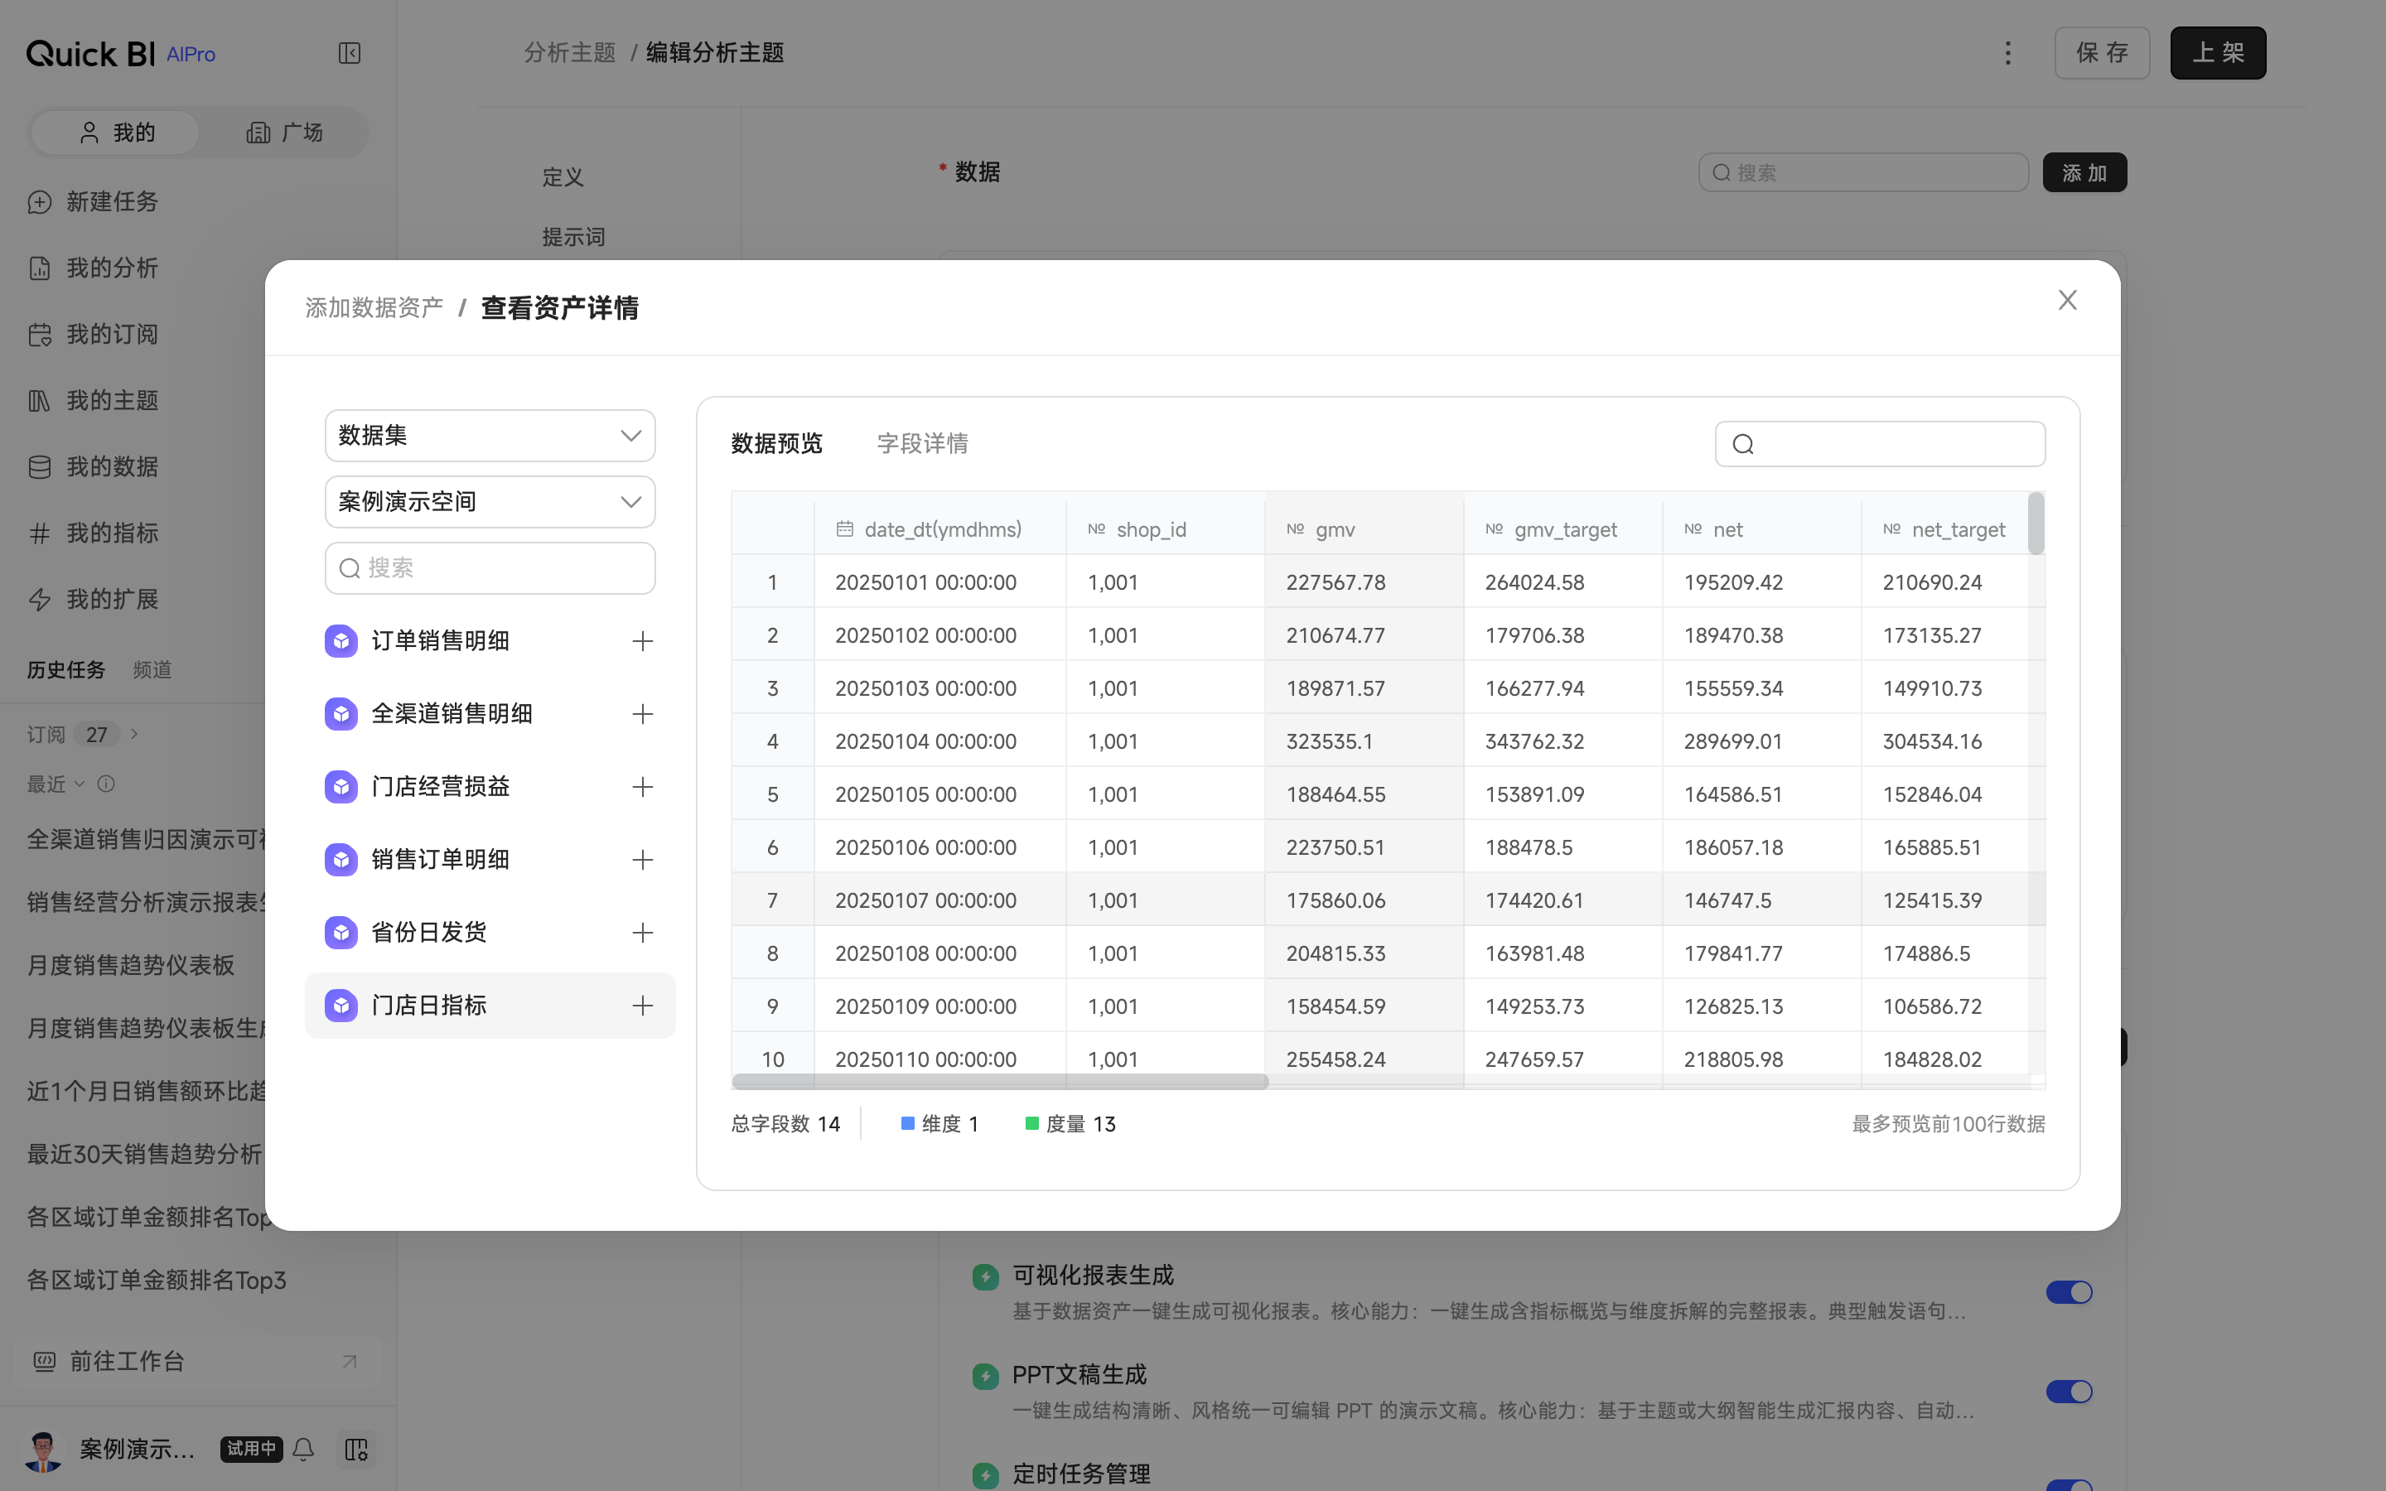The height and width of the screenshot is (1491, 2386).
Task: Select 我的 tab in sidebar
Action: [x=115, y=133]
